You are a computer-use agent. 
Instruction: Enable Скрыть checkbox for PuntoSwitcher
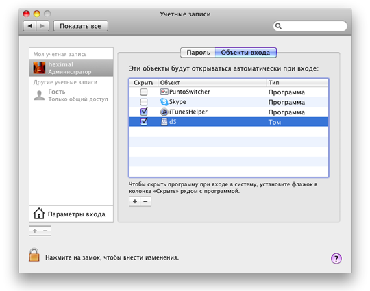[x=144, y=92]
